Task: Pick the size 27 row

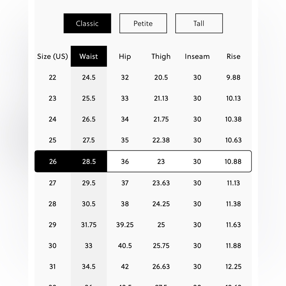Action: (x=143, y=183)
